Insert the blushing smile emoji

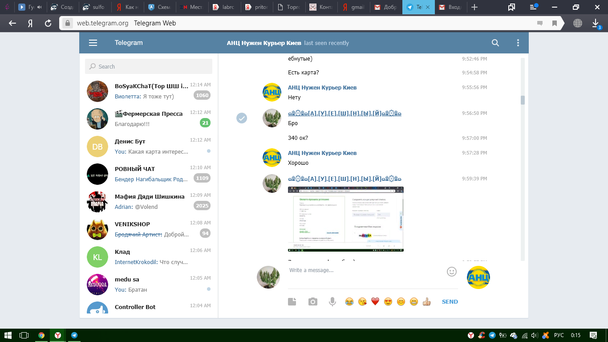point(401,302)
